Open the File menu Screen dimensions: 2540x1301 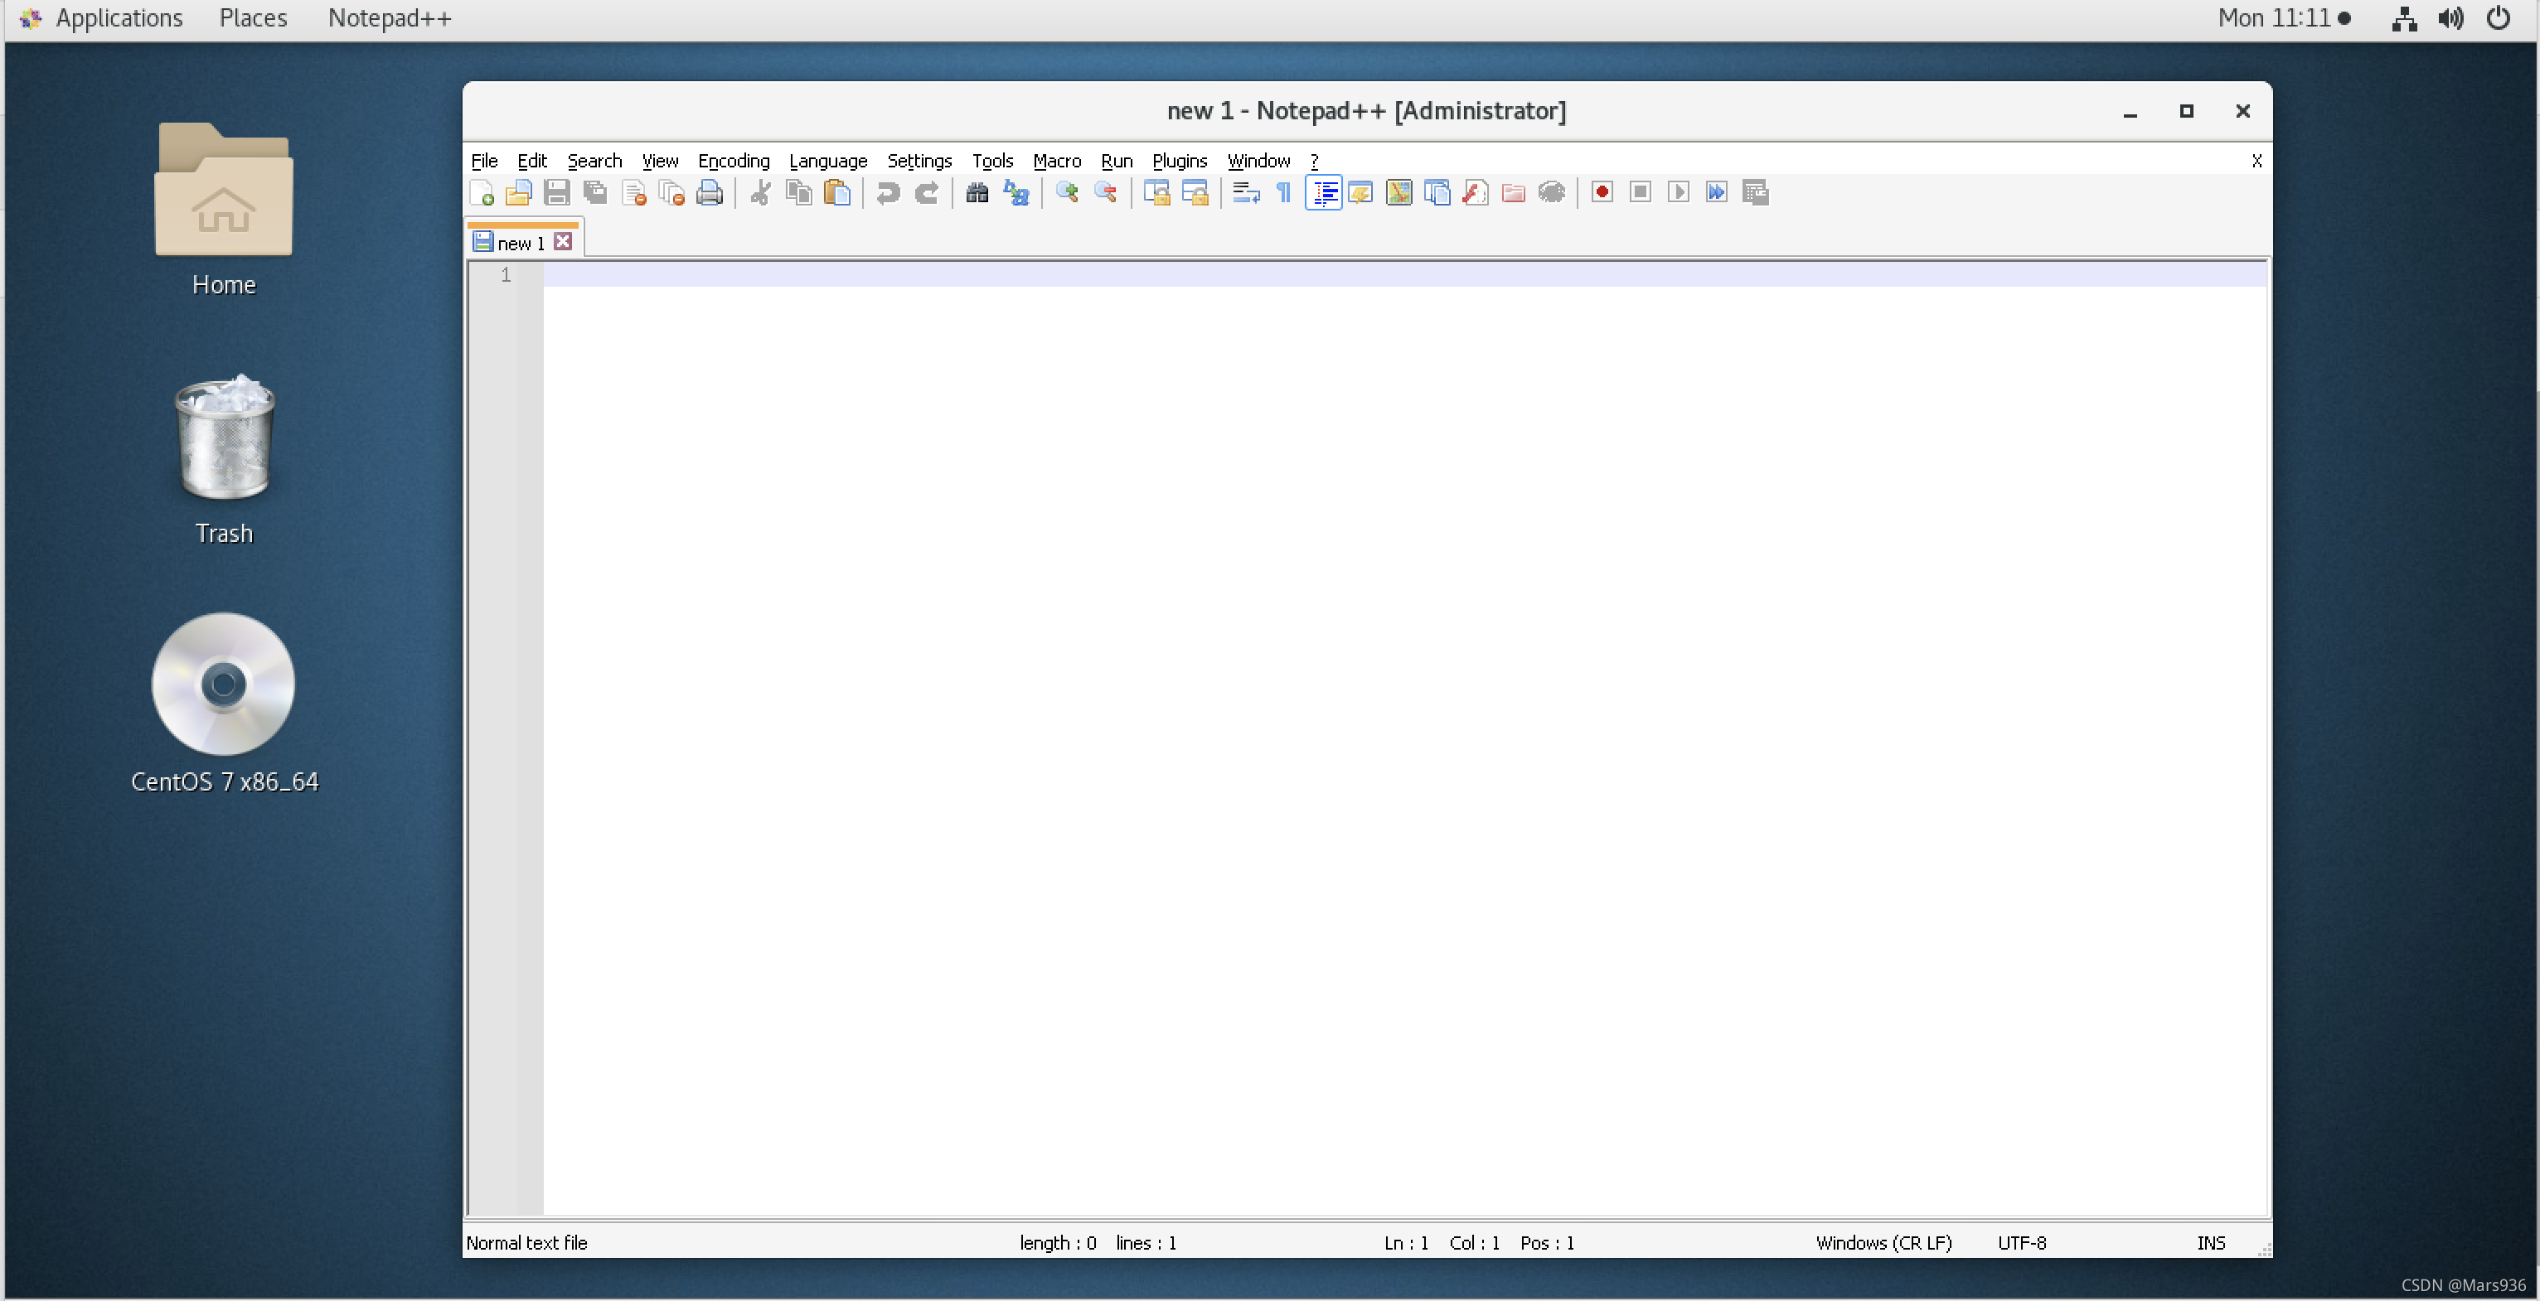click(x=484, y=161)
